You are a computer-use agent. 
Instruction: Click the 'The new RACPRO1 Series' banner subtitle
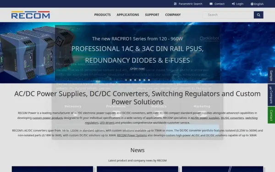[137, 39]
